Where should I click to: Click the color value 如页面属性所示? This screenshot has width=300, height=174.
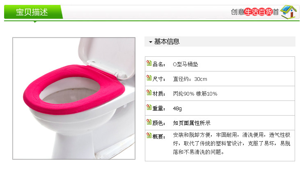point(192,123)
